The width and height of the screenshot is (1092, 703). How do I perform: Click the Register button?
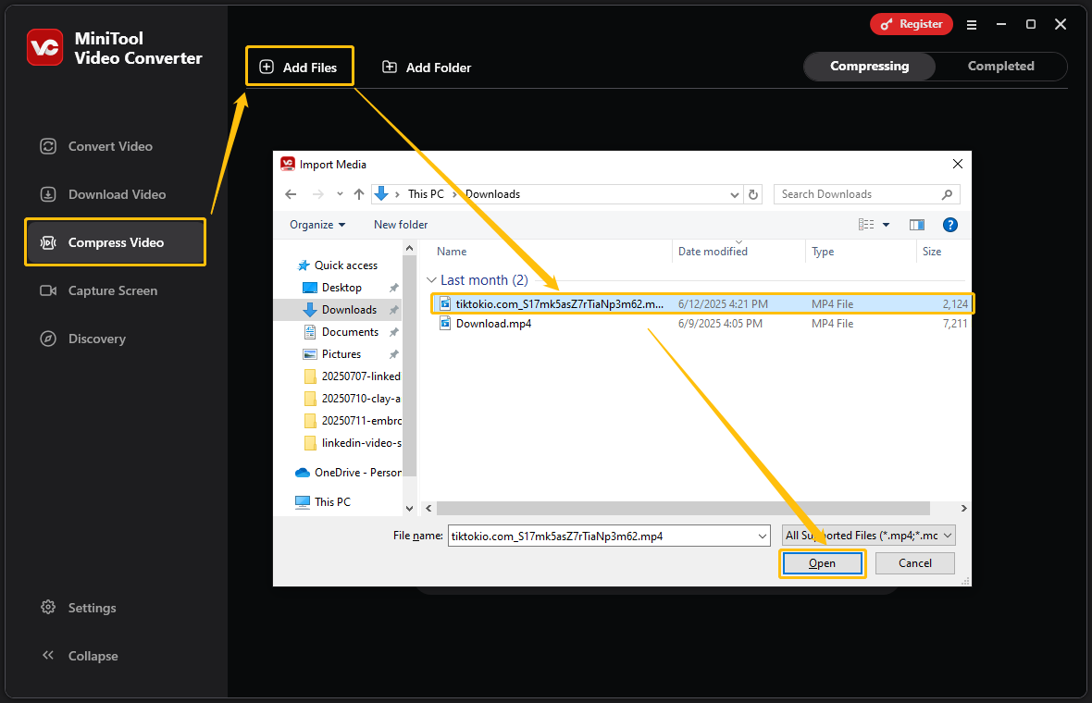click(x=911, y=24)
